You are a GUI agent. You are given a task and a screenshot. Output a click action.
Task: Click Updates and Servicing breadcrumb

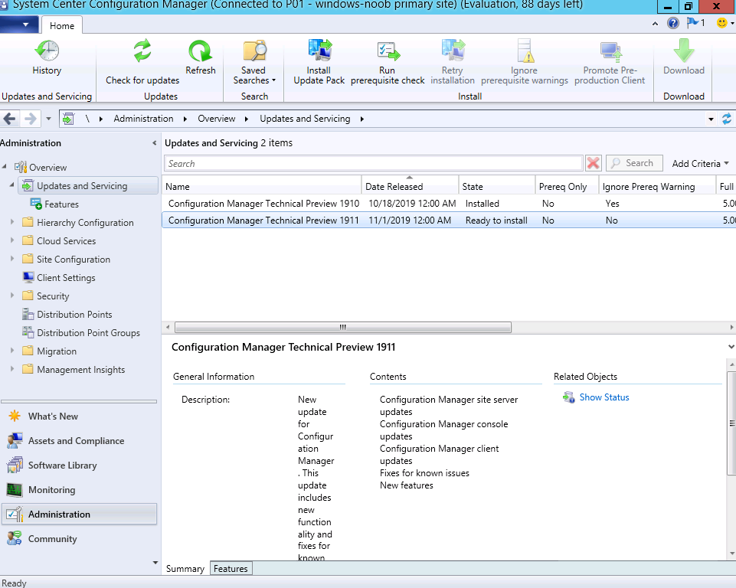coord(305,119)
